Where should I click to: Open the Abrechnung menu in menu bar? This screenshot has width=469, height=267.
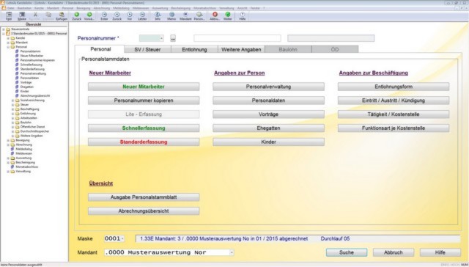tap(102, 8)
